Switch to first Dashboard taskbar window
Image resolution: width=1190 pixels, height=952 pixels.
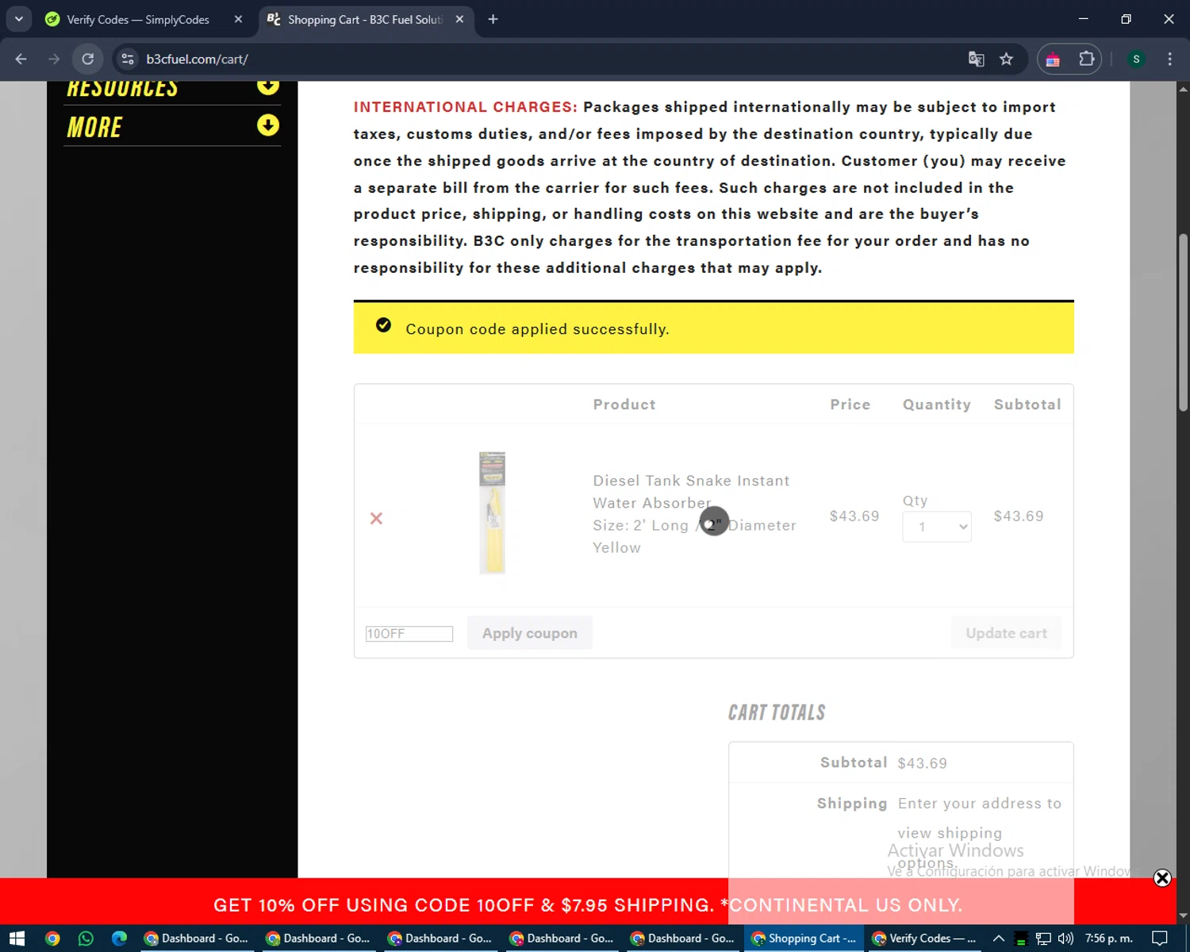(x=197, y=939)
